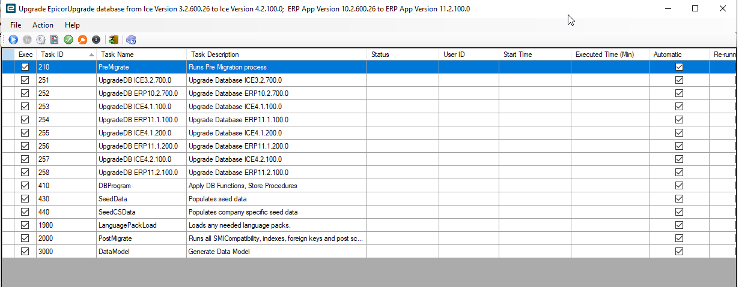Click the Start Time column header
This screenshot has height=287, width=739.
click(x=535, y=55)
